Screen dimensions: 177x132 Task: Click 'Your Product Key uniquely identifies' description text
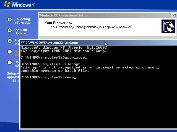(x=92, y=27)
